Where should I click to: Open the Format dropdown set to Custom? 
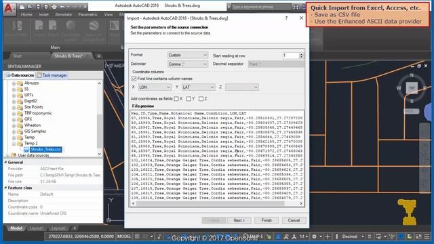[x=187, y=55]
